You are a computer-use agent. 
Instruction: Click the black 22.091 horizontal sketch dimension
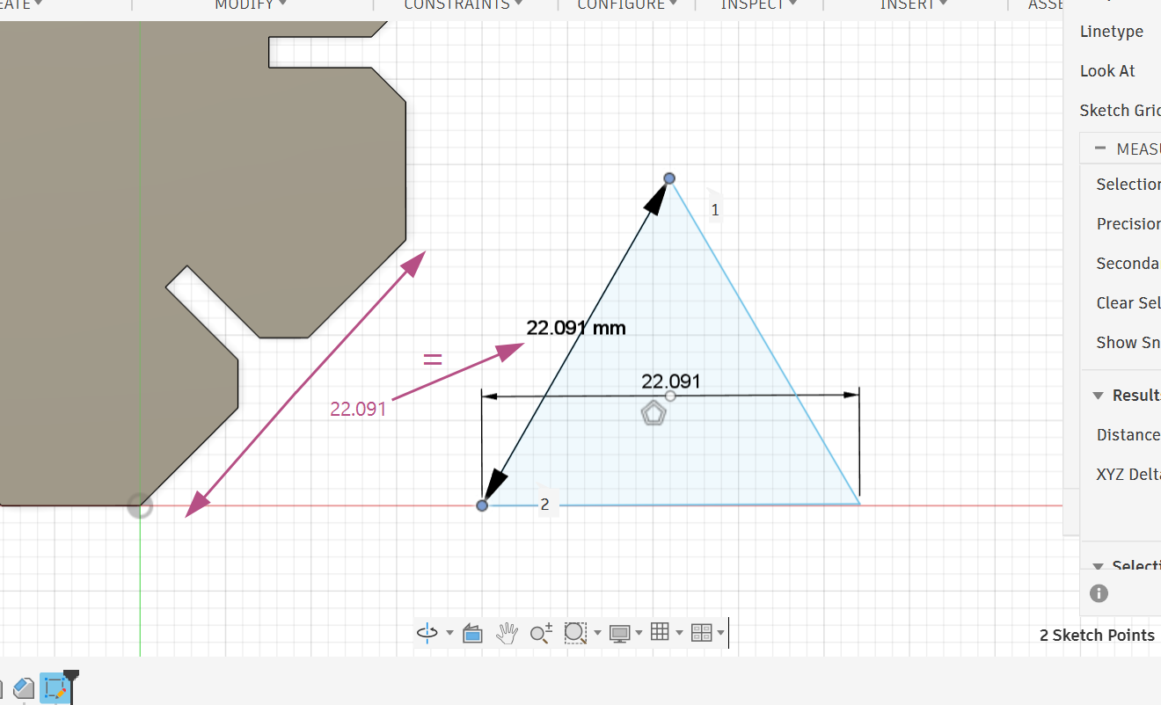(671, 382)
